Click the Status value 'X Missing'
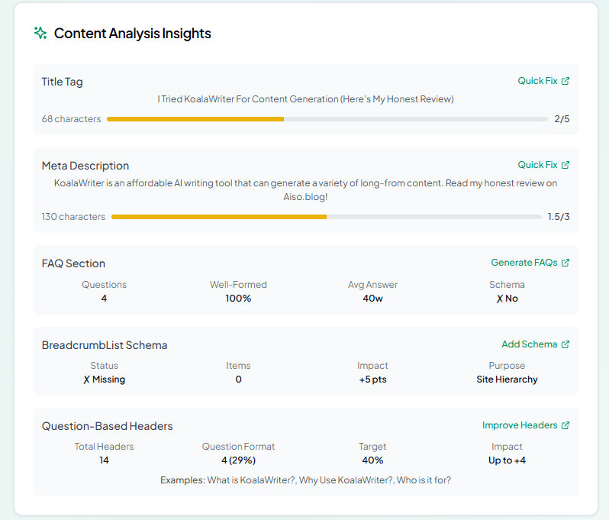 104,380
